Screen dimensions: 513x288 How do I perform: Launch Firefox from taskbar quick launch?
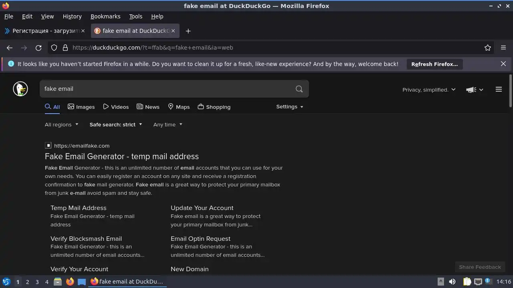[x=70, y=282]
